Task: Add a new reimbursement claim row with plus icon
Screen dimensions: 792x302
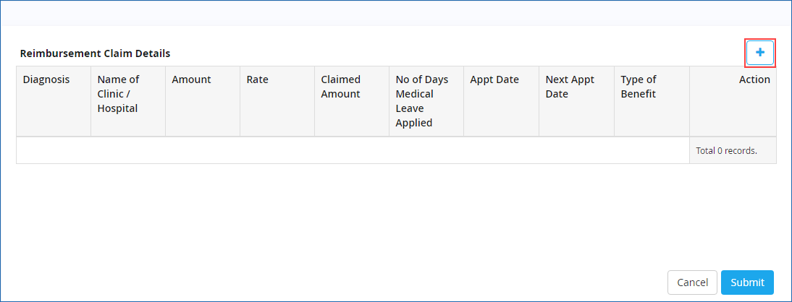Action: coord(760,53)
